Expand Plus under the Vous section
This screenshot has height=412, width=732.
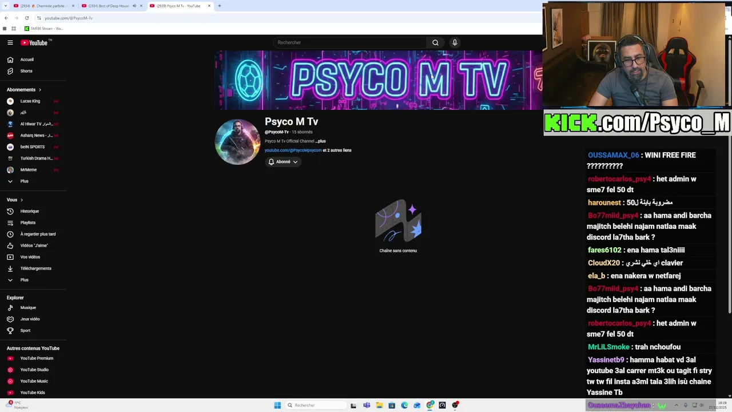[x=24, y=280]
